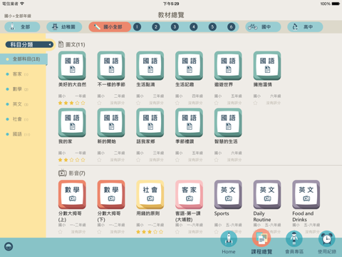Select the 幼稚園 kindergarten tab
Image resolution: width=342 pixels, height=257 pixels.
[64, 27]
